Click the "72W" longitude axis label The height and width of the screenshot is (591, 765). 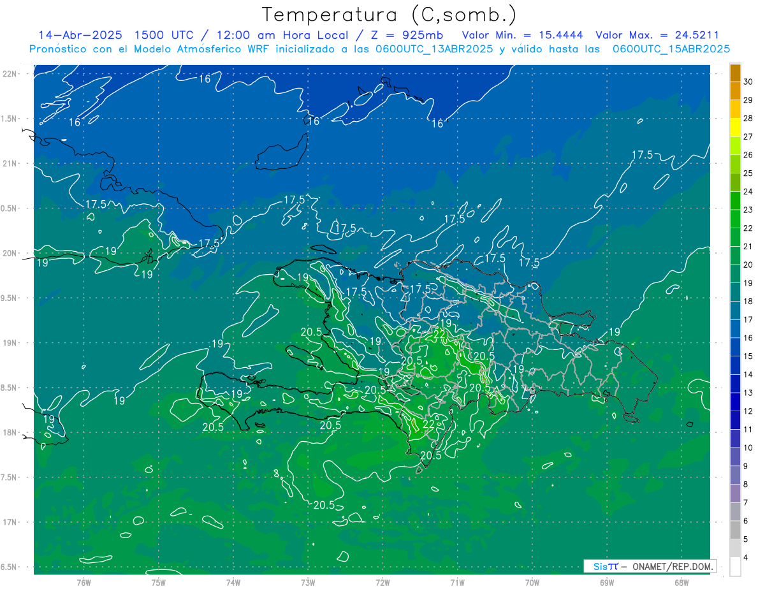pos(382,583)
